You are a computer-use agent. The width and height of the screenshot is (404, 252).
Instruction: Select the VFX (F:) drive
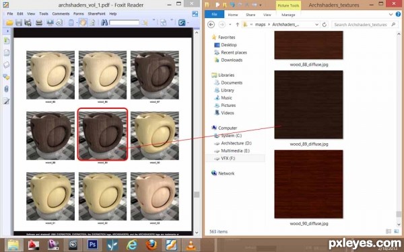(x=228, y=158)
